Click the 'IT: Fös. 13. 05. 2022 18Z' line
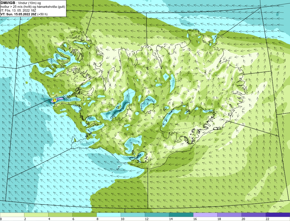This screenshot has height=221, width=290. (x=18, y=10)
